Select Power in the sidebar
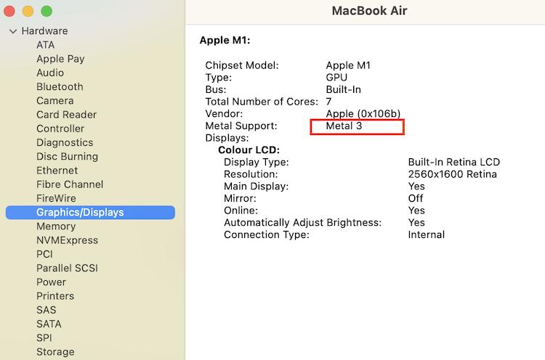Viewport: 545px width, 360px height. 51,282
